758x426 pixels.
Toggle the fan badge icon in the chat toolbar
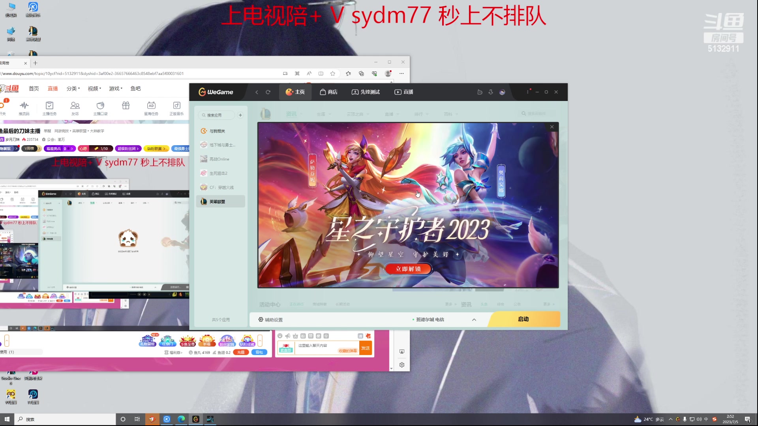[302, 336]
